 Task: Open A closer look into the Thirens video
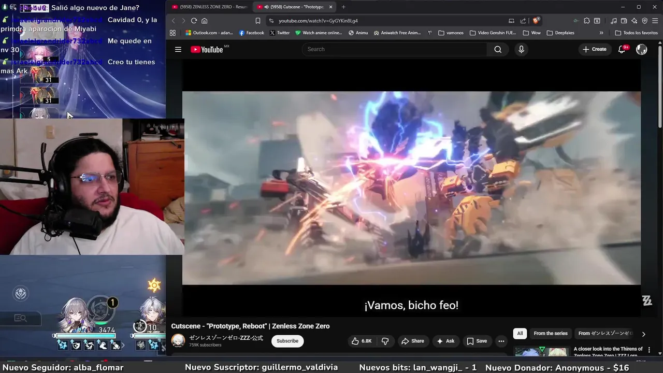[608, 352]
